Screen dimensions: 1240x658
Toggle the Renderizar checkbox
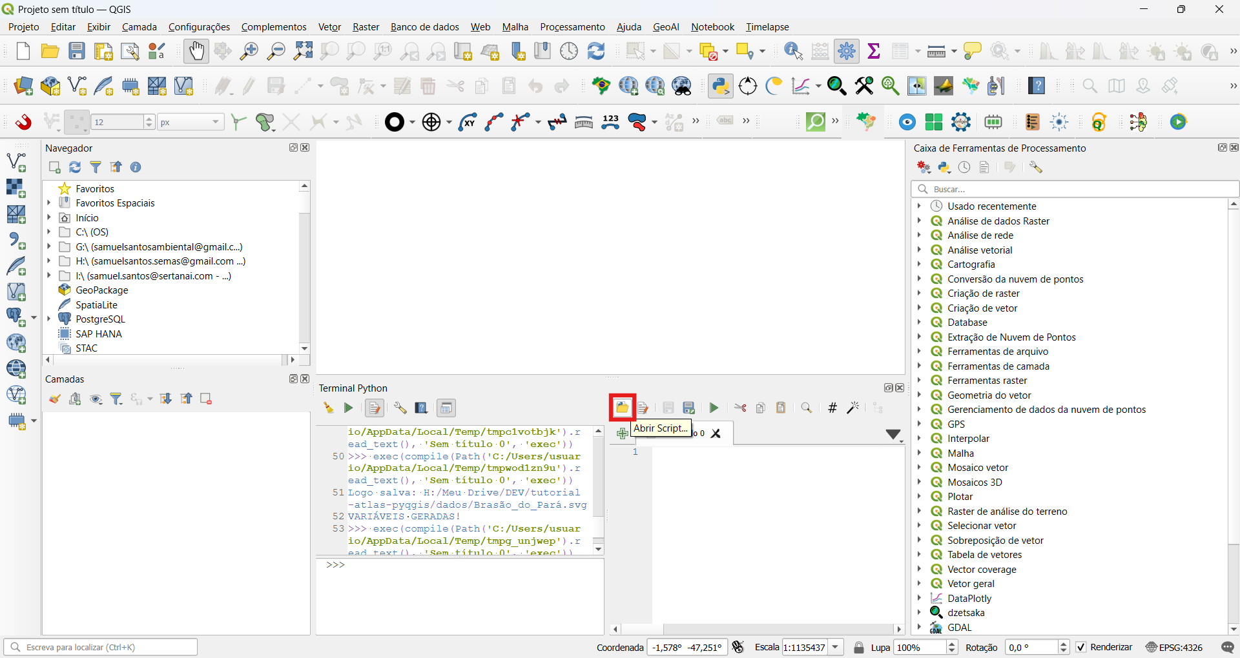(x=1081, y=647)
